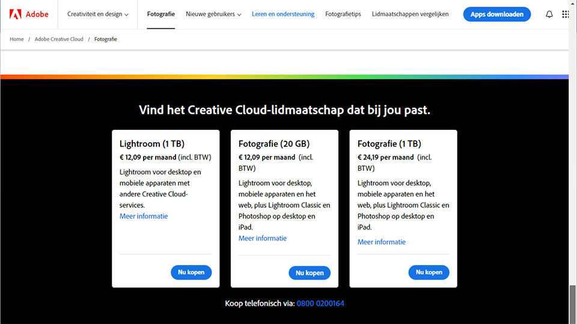
Task: Expand the Nieuwe gebruikers menu
Action: tap(213, 14)
